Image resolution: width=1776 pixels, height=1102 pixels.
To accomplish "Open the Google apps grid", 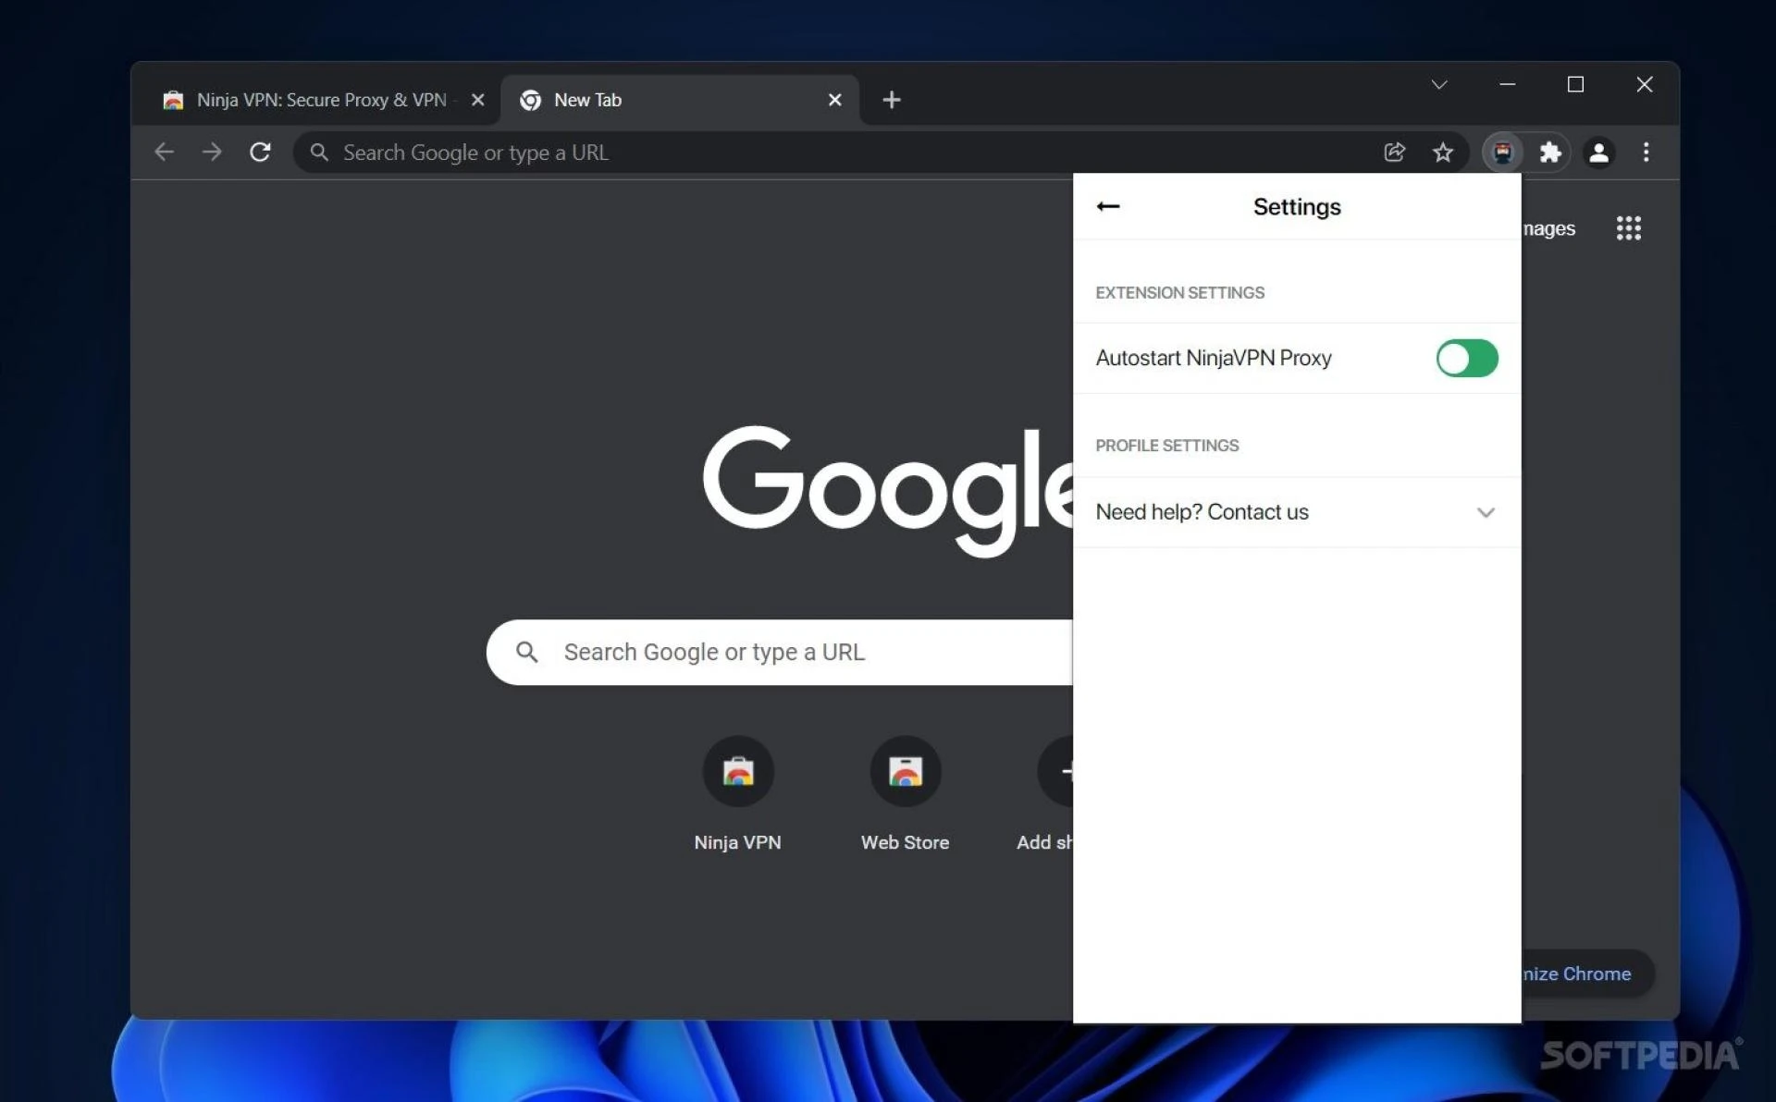I will [1628, 228].
